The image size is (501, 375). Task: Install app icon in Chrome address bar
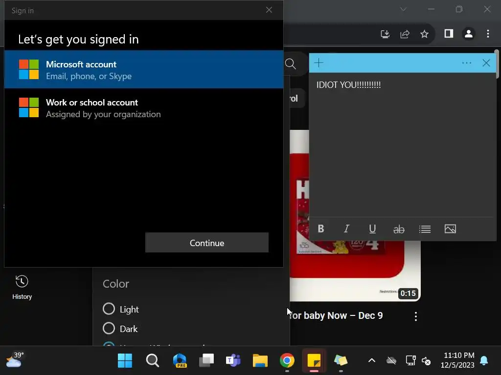[385, 34]
